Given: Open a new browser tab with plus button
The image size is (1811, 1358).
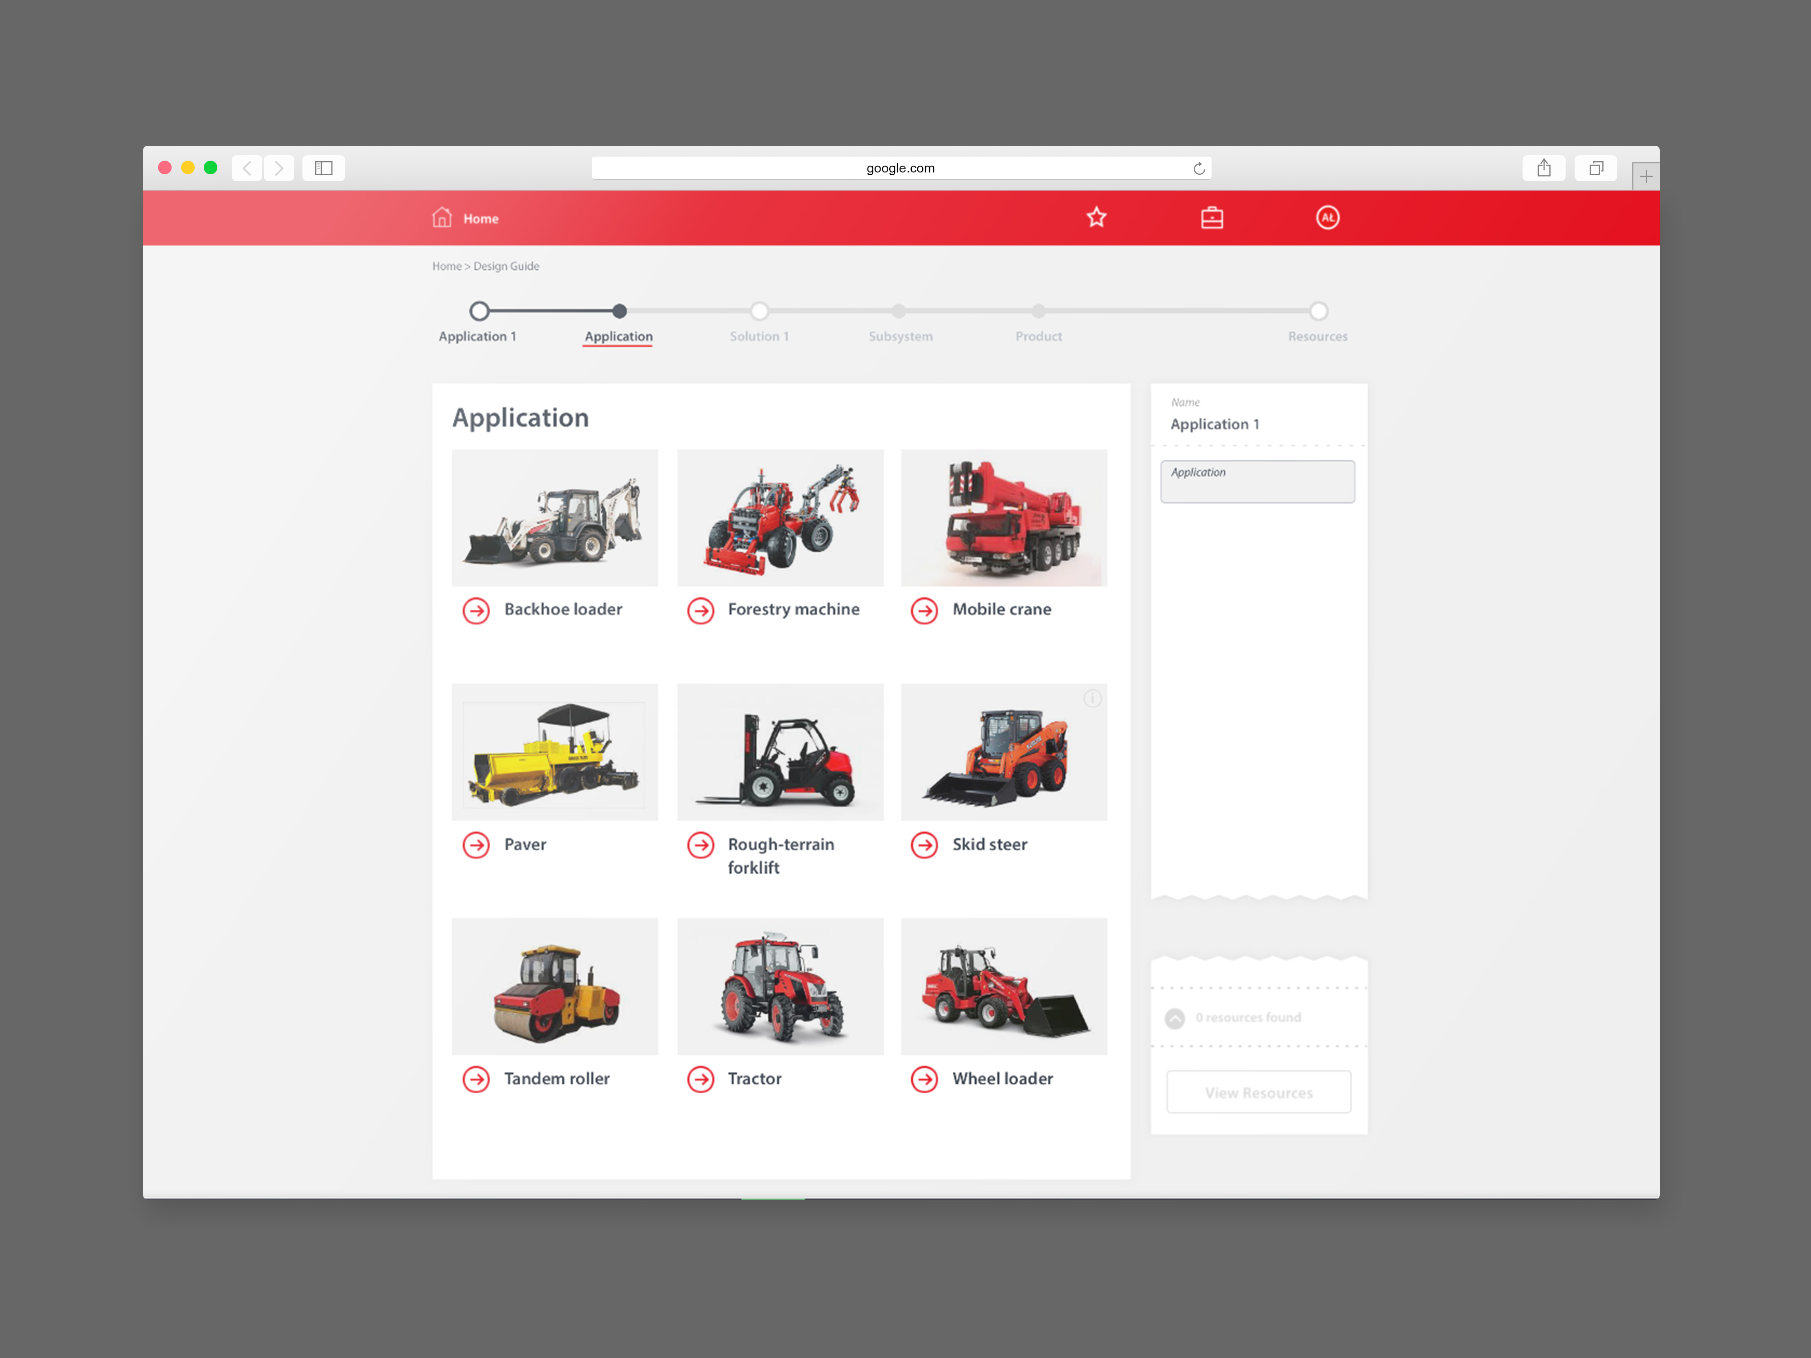Looking at the screenshot, I should [x=1646, y=176].
